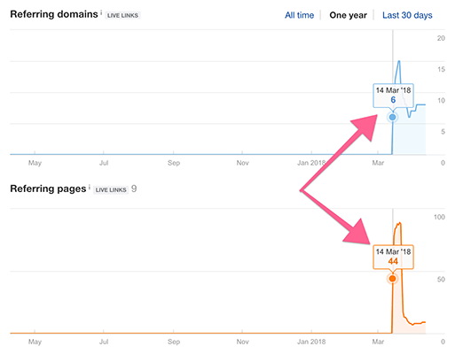Click info icon beside Referring pages title

(90, 187)
